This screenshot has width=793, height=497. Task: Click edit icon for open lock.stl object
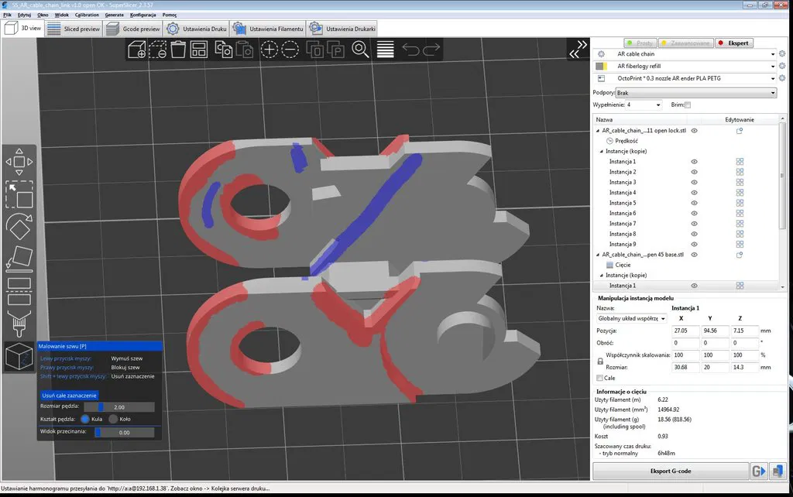click(740, 131)
